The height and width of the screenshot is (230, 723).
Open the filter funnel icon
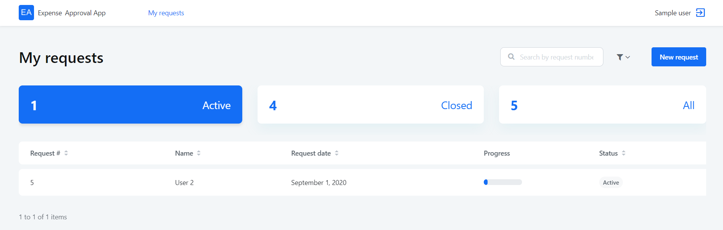coord(620,57)
